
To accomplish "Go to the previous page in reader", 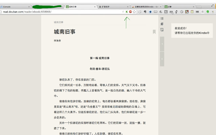I will (162, 44).
